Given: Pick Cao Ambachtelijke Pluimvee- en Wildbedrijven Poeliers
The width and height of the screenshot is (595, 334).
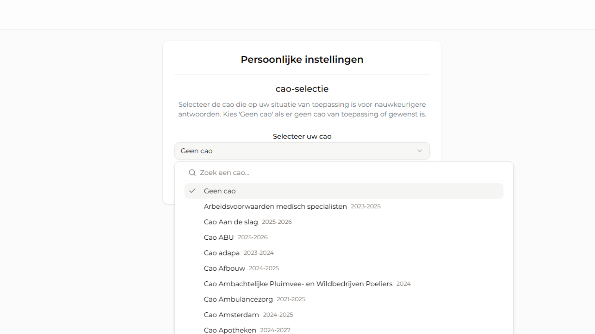Looking at the screenshot, I should click(344, 284).
